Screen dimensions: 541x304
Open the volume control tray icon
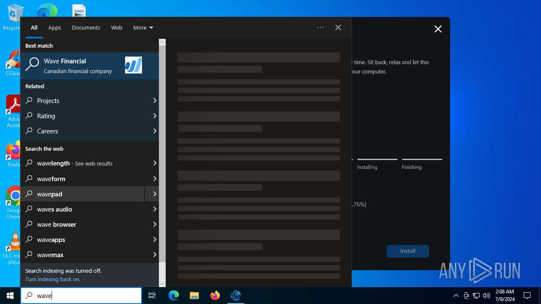click(x=486, y=296)
